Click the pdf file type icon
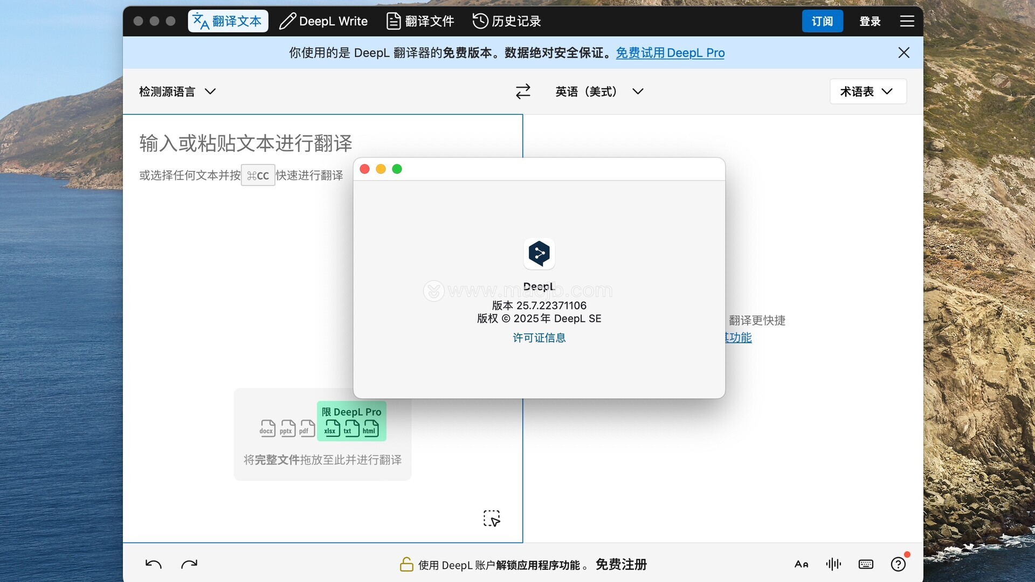 point(307,428)
